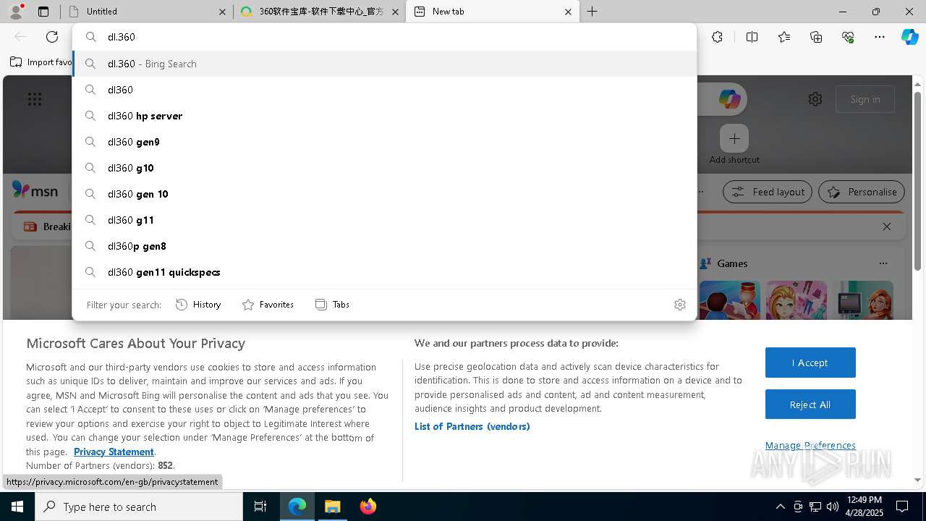
Task: Open search suggestion settings gear
Action: [679, 305]
